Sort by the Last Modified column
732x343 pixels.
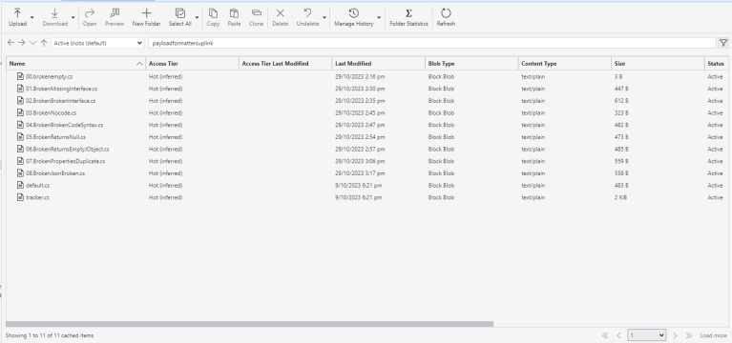(x=379, y=64)
